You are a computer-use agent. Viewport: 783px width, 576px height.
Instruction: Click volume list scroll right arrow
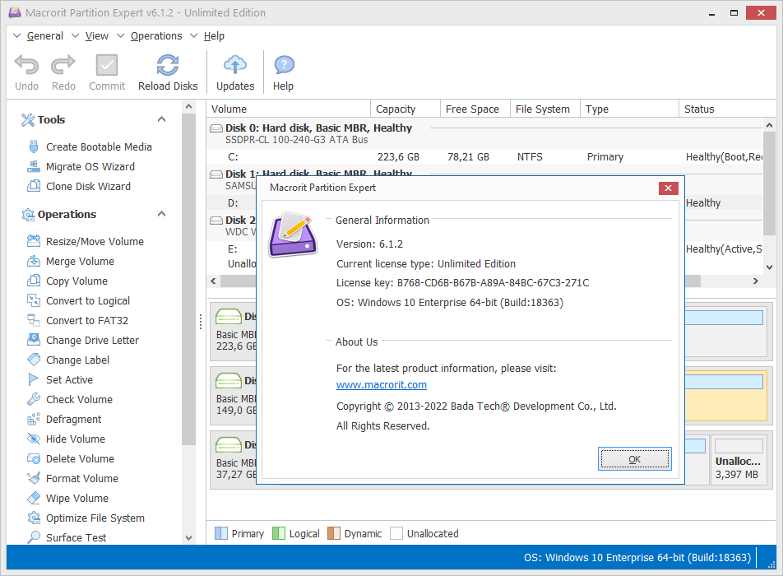click(756, 281)
